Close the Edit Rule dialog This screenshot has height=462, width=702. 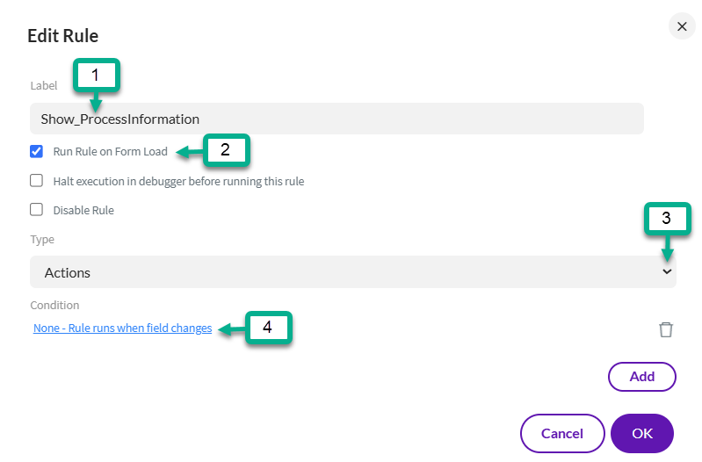(x=682, y=26)
